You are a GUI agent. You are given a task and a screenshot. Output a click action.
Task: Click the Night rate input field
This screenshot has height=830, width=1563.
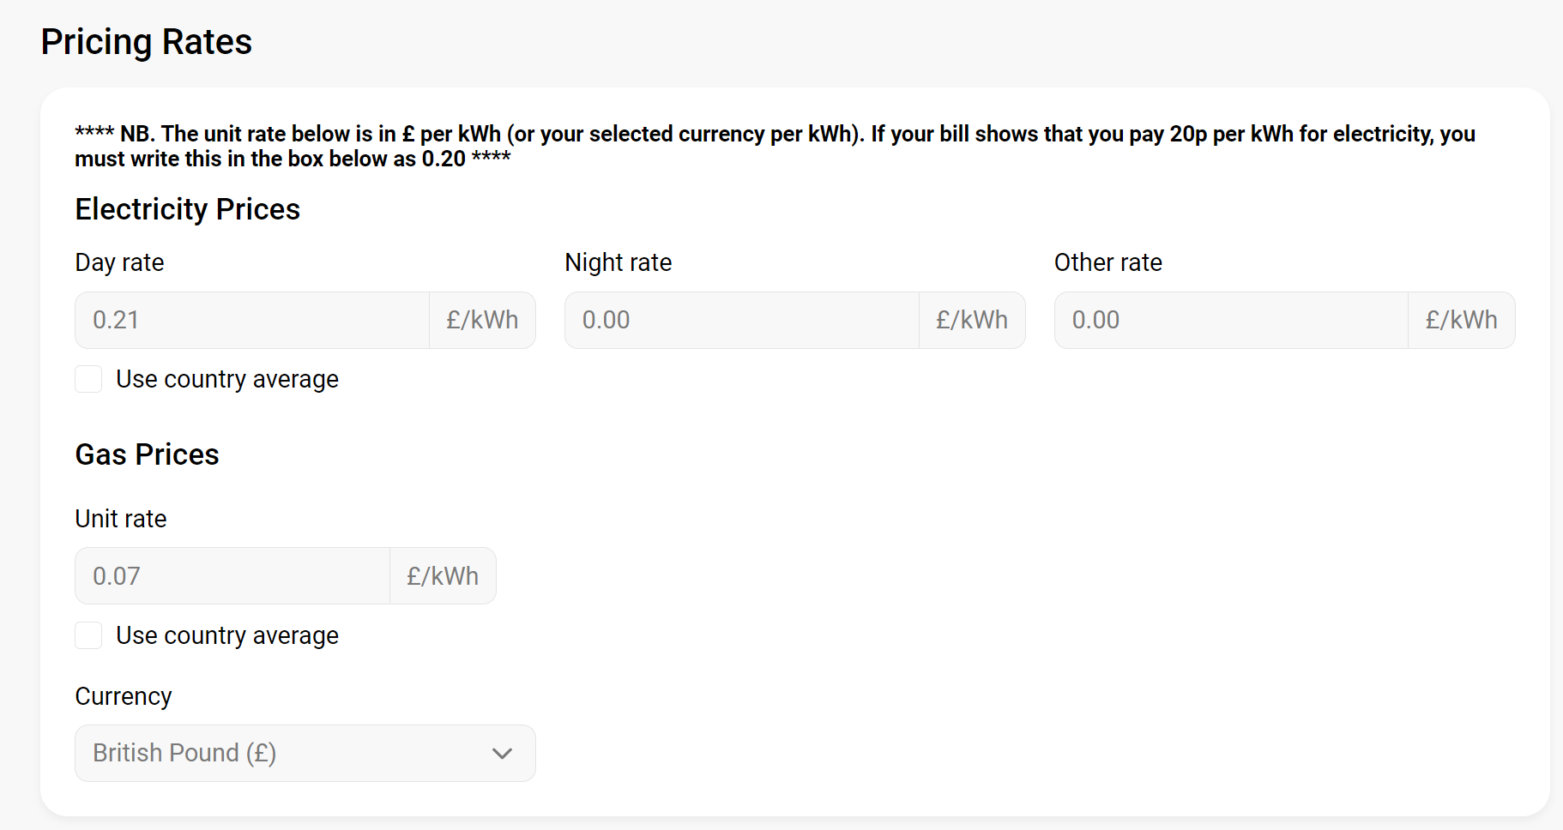(741, 321)
